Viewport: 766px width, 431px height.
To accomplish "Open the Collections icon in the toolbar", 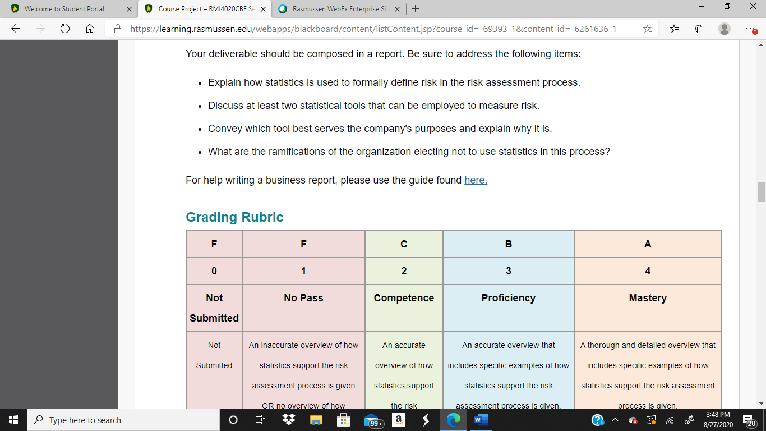I will coord(699,29).
